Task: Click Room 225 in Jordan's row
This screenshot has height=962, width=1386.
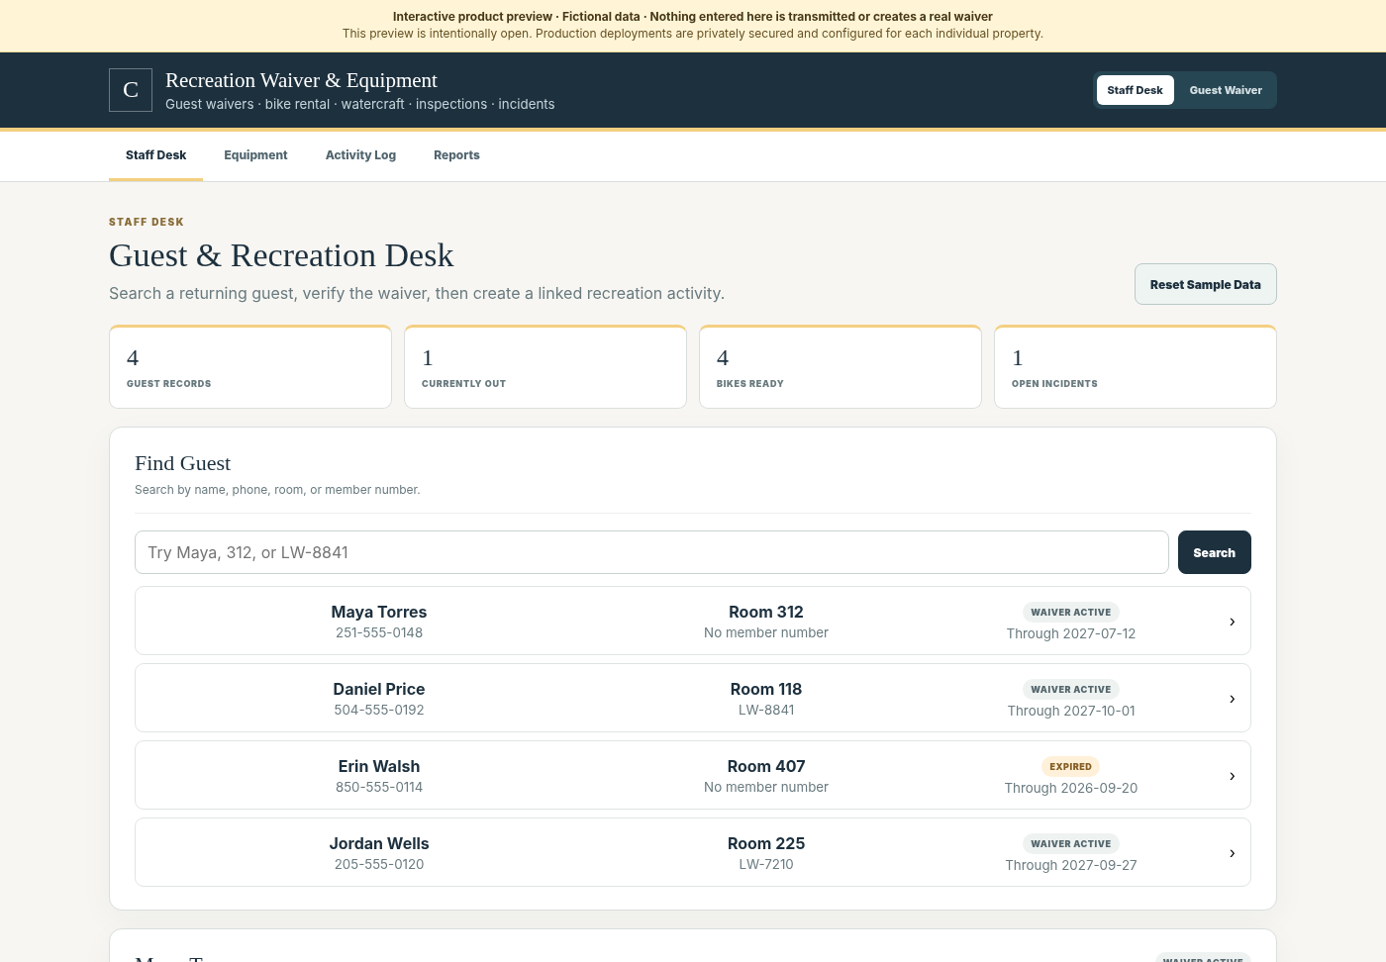Action: (766, 843)
